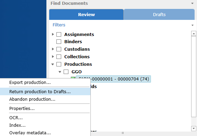Expand the Collections tree node
Image resolution: width=197 pixels, height=136 pixels.
click(53, 57)
